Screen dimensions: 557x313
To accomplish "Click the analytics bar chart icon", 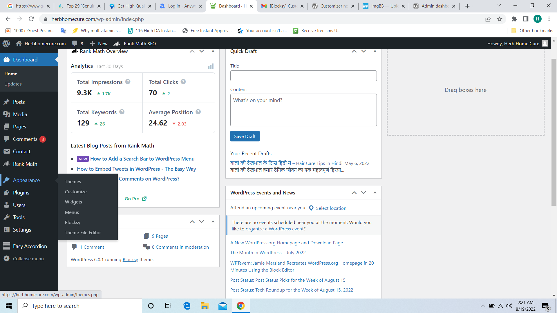I will tap(211, 66).
